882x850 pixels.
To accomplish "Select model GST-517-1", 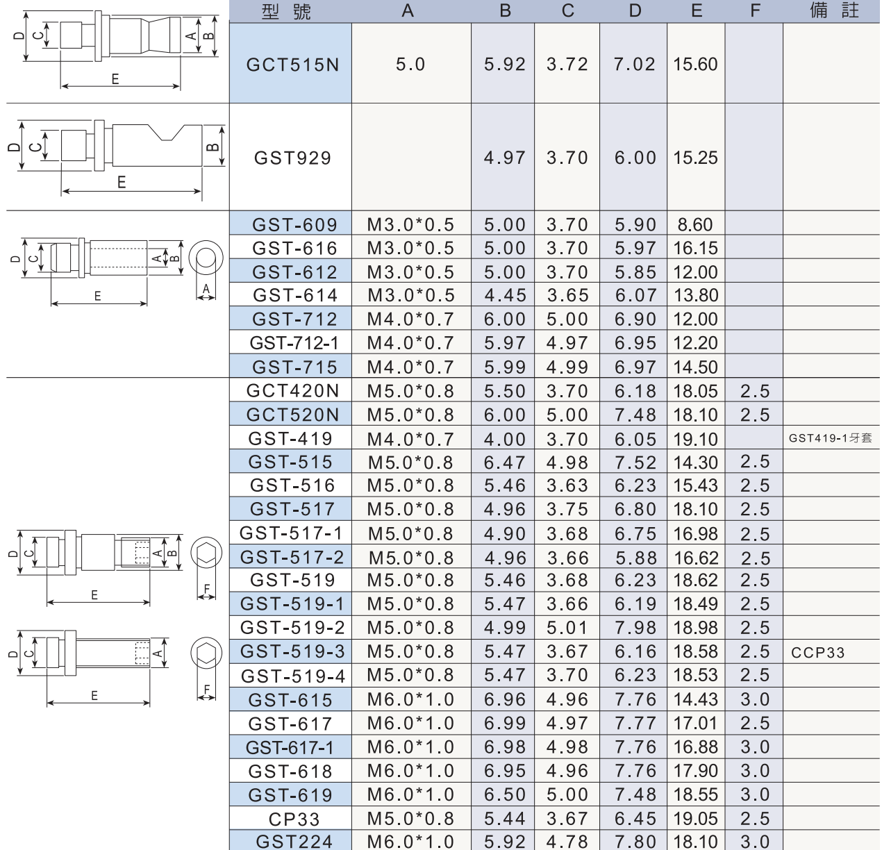I will click(291, 533).
